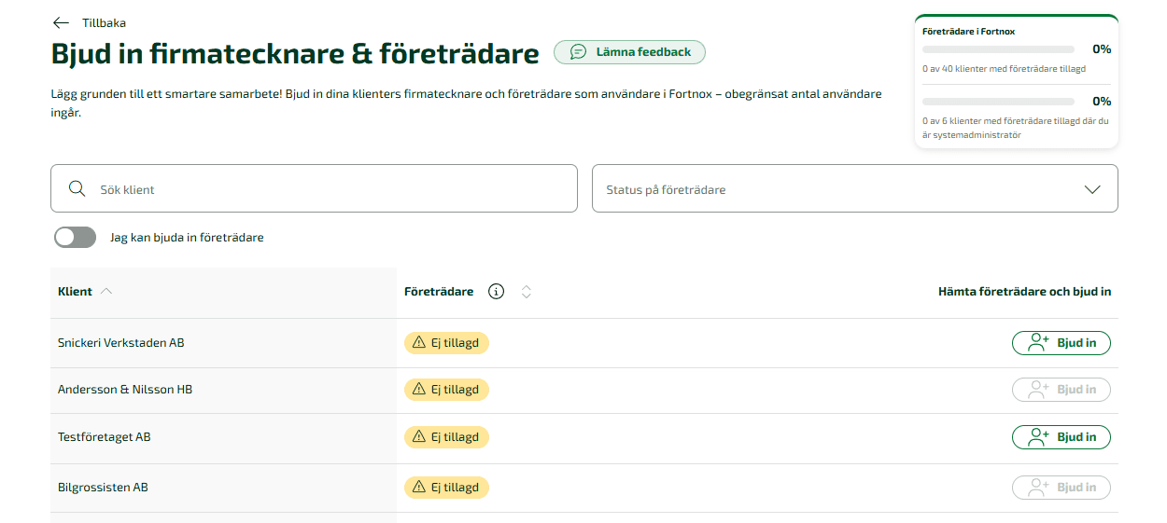Open the 'Status på företrädare' dropdown
The width and height of the screenshot is (1167, 523).
tap(854, 189)
